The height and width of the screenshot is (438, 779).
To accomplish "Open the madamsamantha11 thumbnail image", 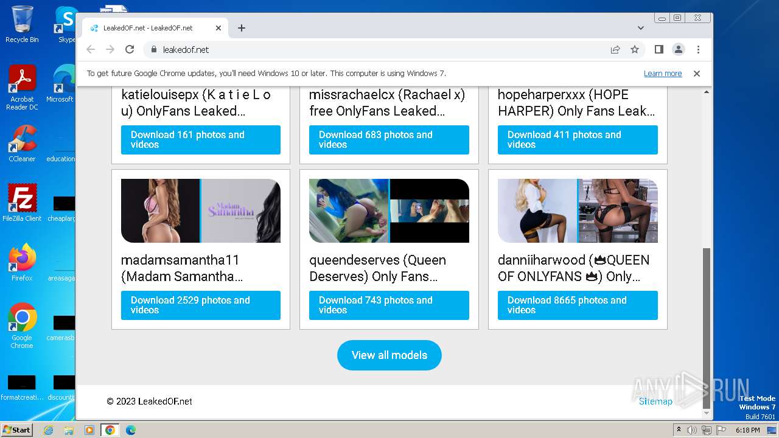I will pyautogui.click(x=201, y=210).
